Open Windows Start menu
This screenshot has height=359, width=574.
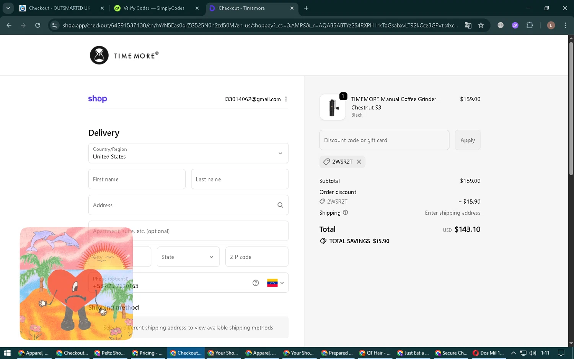[7, 353]
